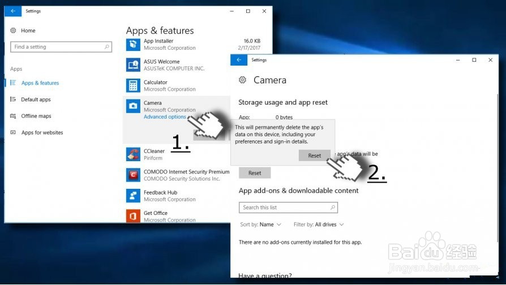Click the gear icon beside Camera title

click(242, 80)
